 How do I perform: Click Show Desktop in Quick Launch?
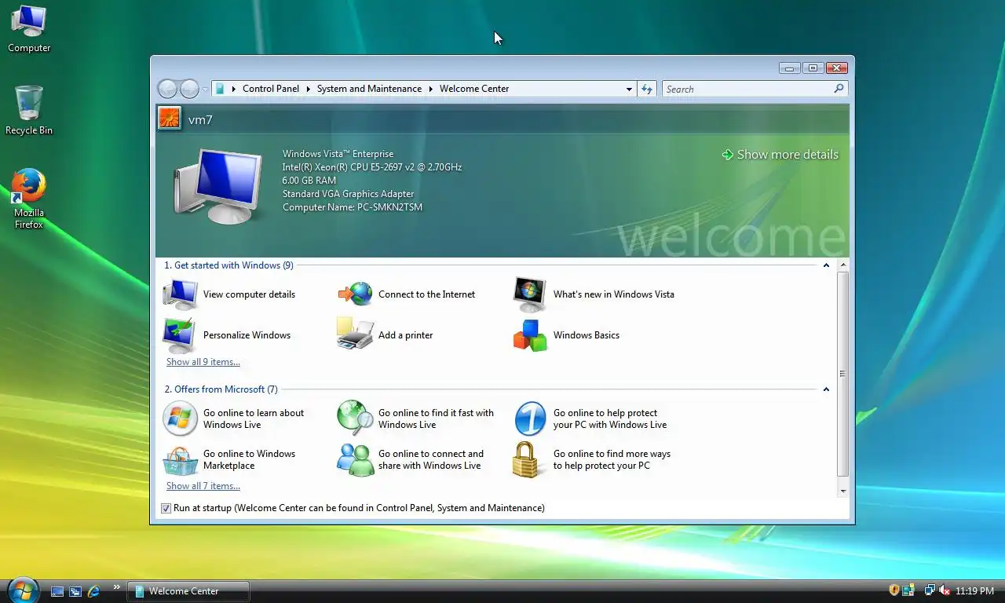coord(57,591)
